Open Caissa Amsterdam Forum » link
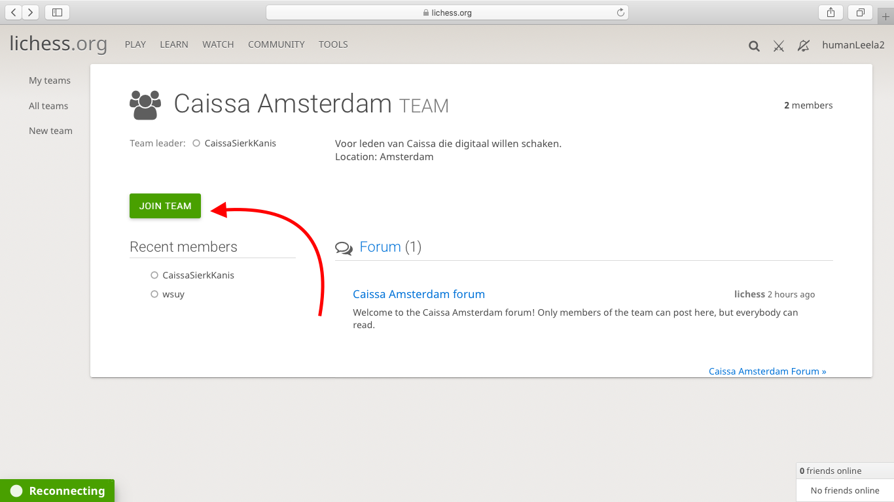Viewport: 894px width, 502px height. (768, 371)
